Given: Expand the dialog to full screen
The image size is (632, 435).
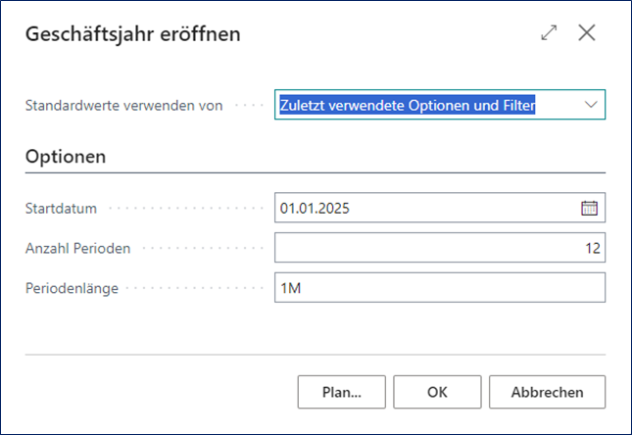Looking at the screenshot, I should point(549,33).
